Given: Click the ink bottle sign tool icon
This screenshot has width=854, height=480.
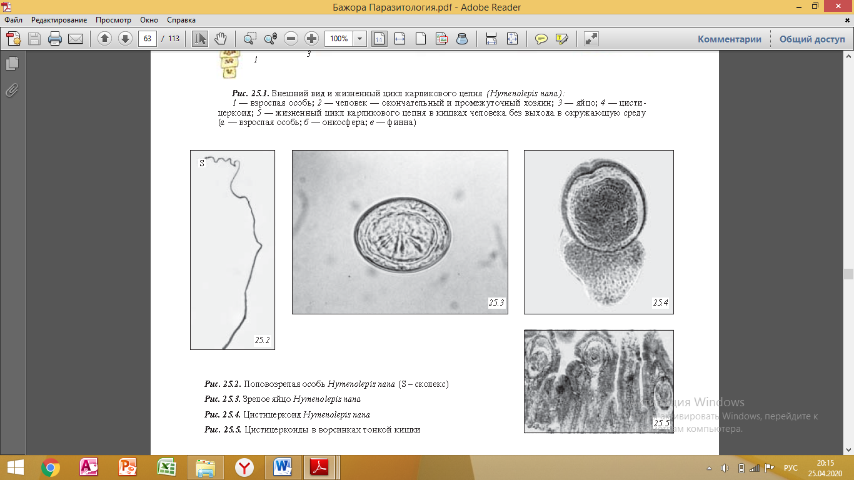Looking at the screenshot, I should point(462,39).
